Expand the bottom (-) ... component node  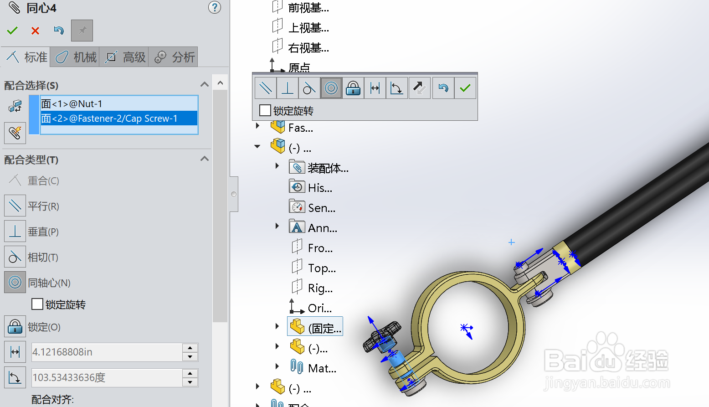(x=257, y=386)
